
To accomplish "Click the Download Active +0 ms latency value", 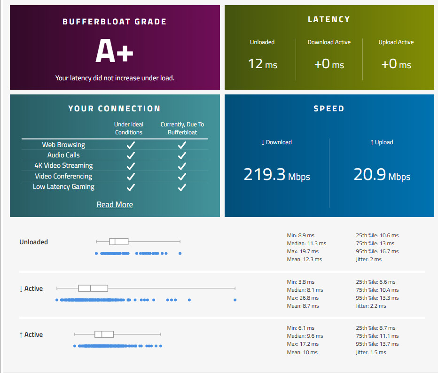I will coord(329,64).
